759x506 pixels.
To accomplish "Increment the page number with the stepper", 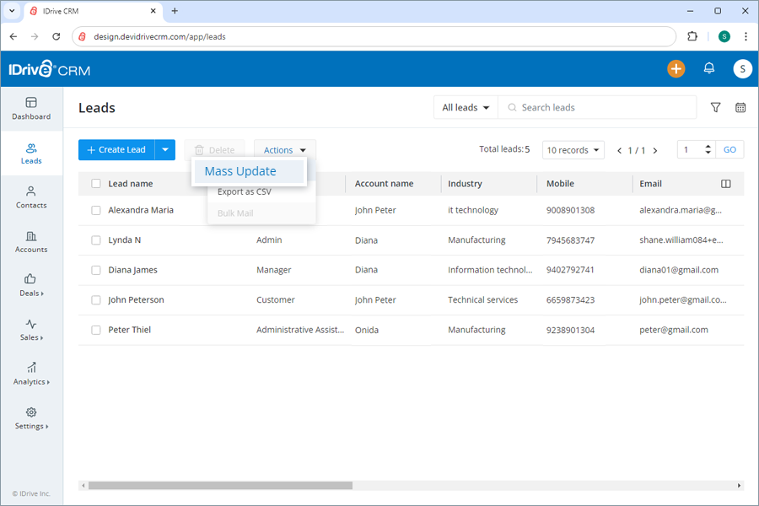I will pos(708,145).
